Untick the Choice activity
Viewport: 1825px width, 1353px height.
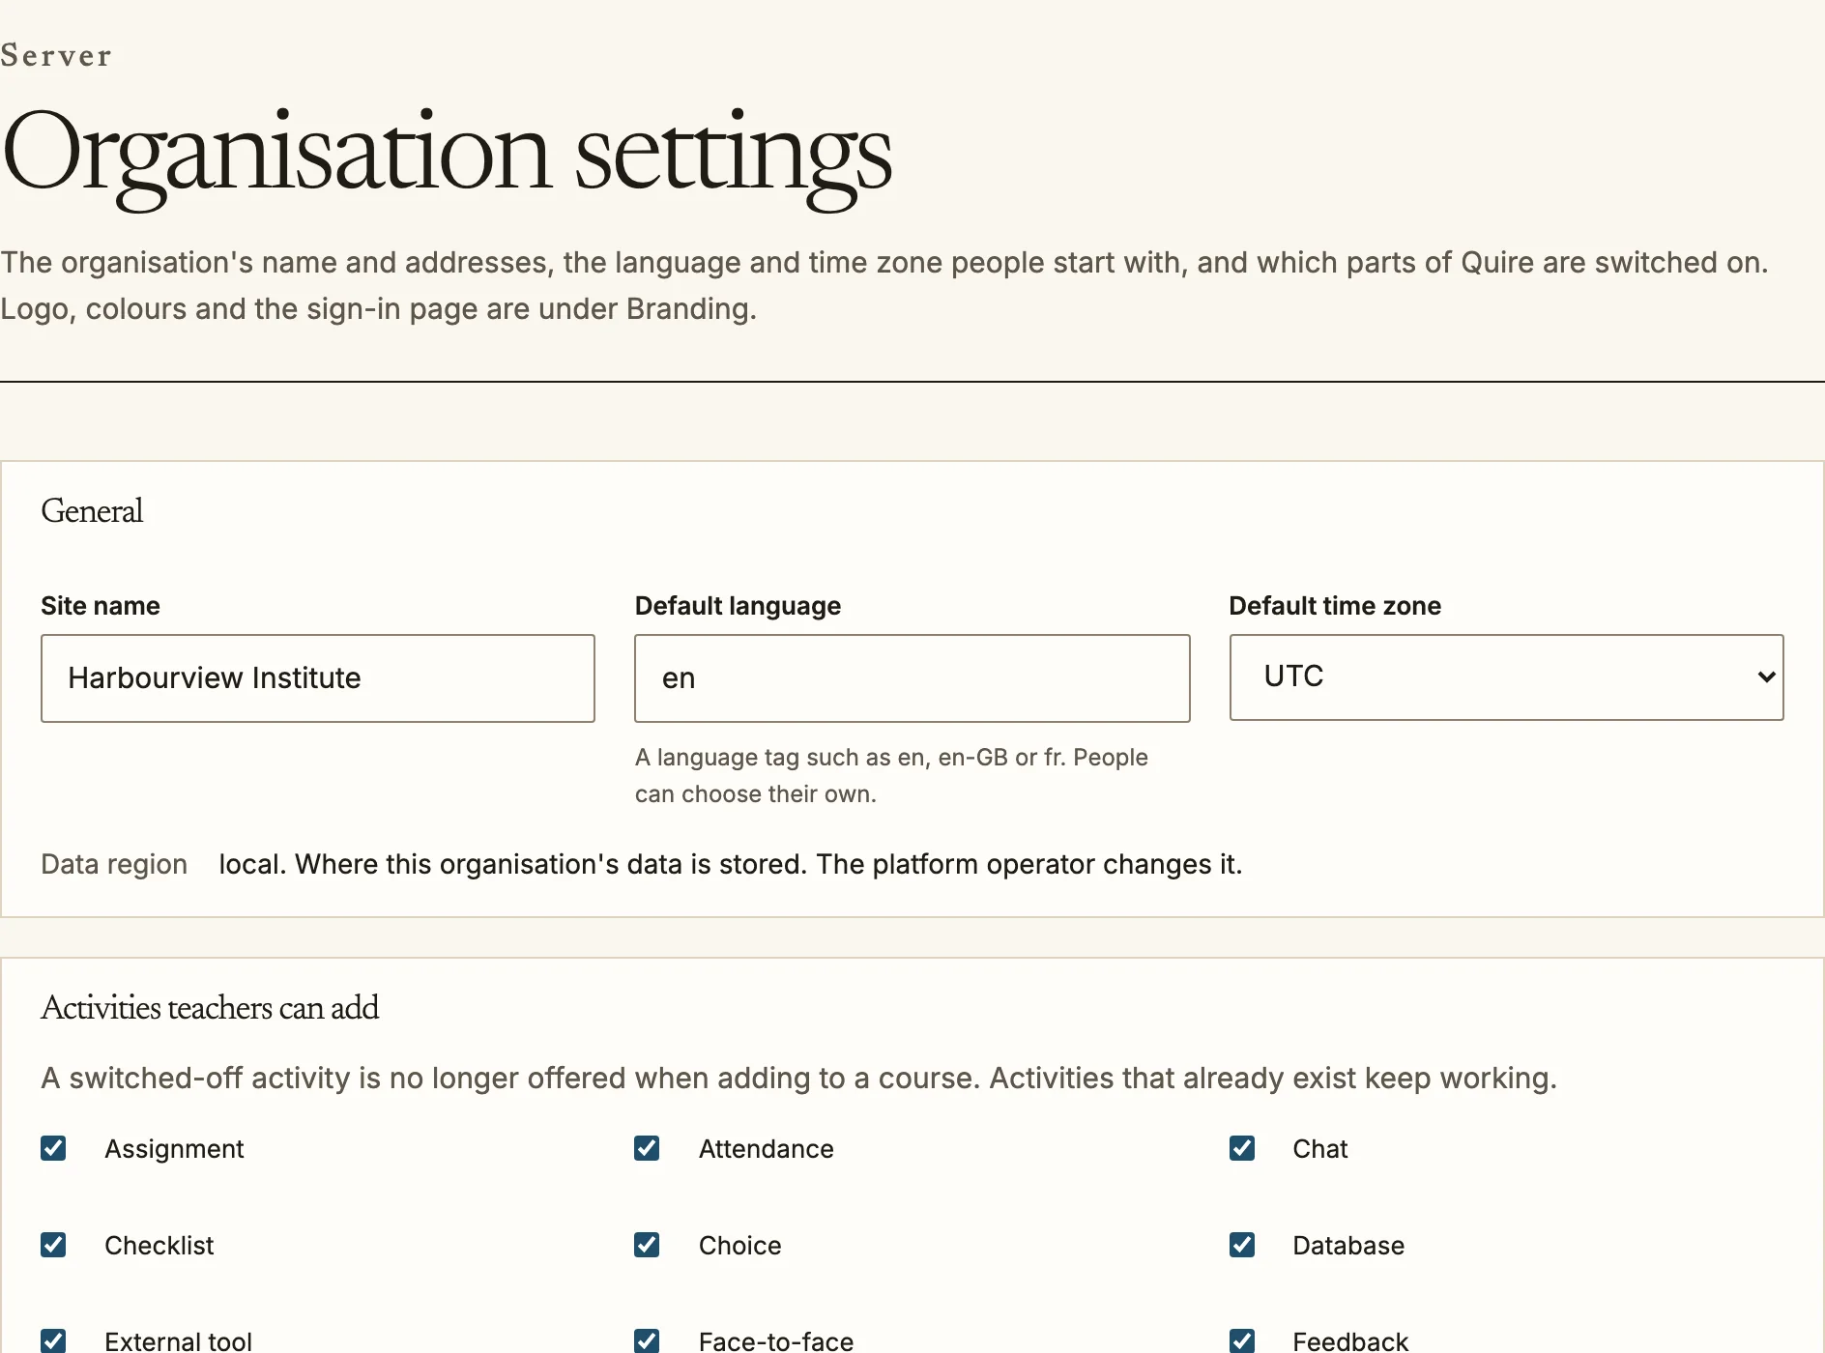[647, 1245]
